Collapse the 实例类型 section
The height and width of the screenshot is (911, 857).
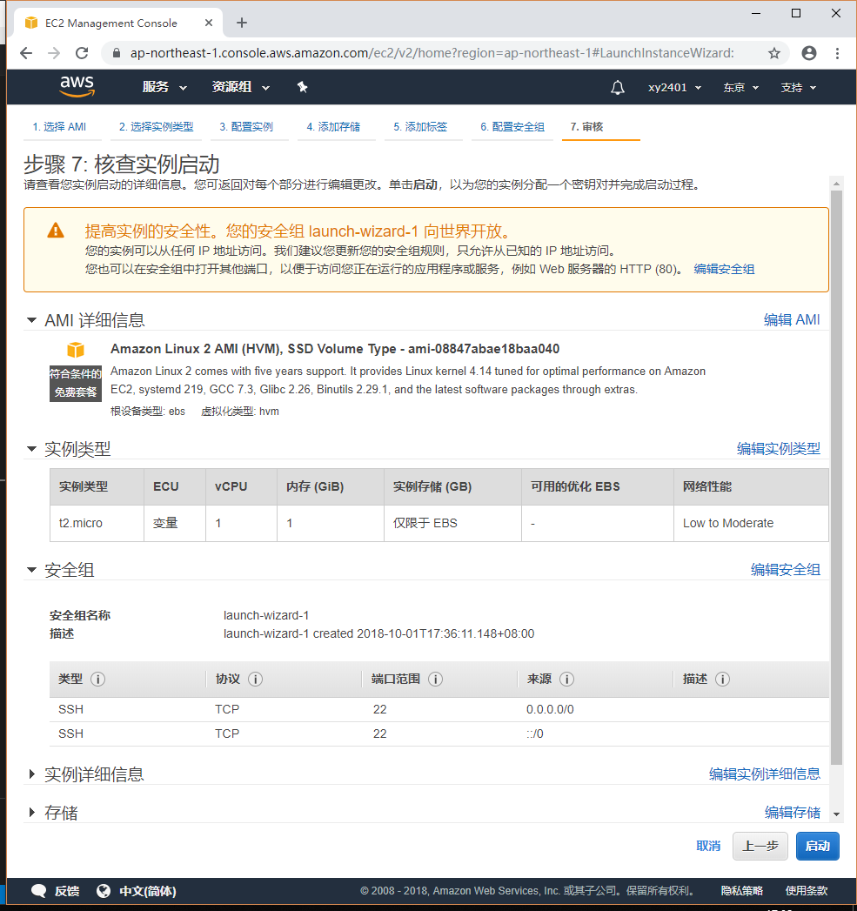[x=32, y=448]
